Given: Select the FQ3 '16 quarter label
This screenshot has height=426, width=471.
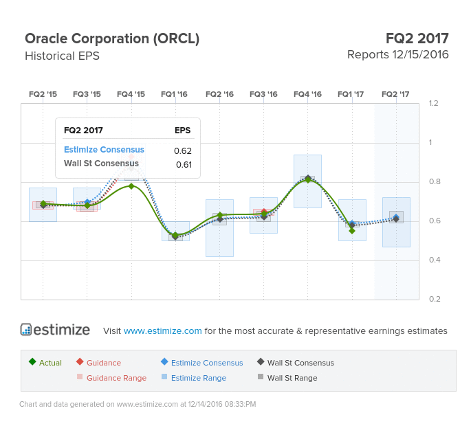Looking at the screenshot, I should click(263, 94).
